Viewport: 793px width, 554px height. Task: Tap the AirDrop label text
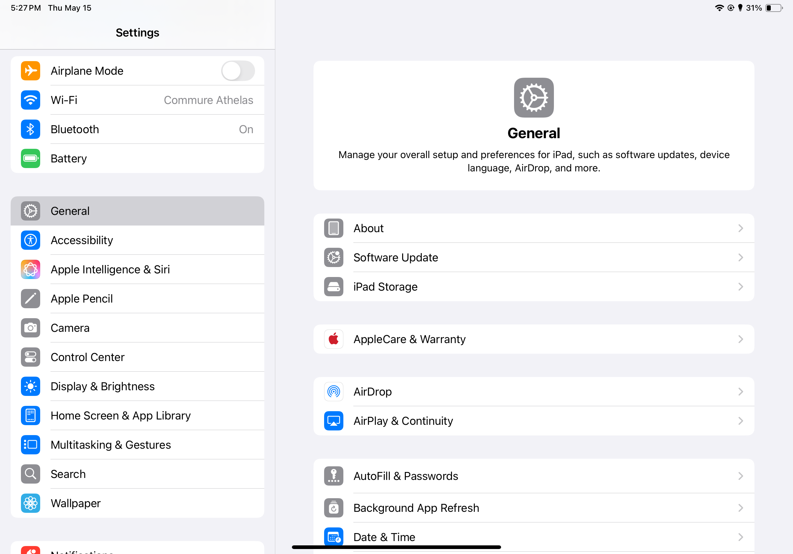coord(373,392)
